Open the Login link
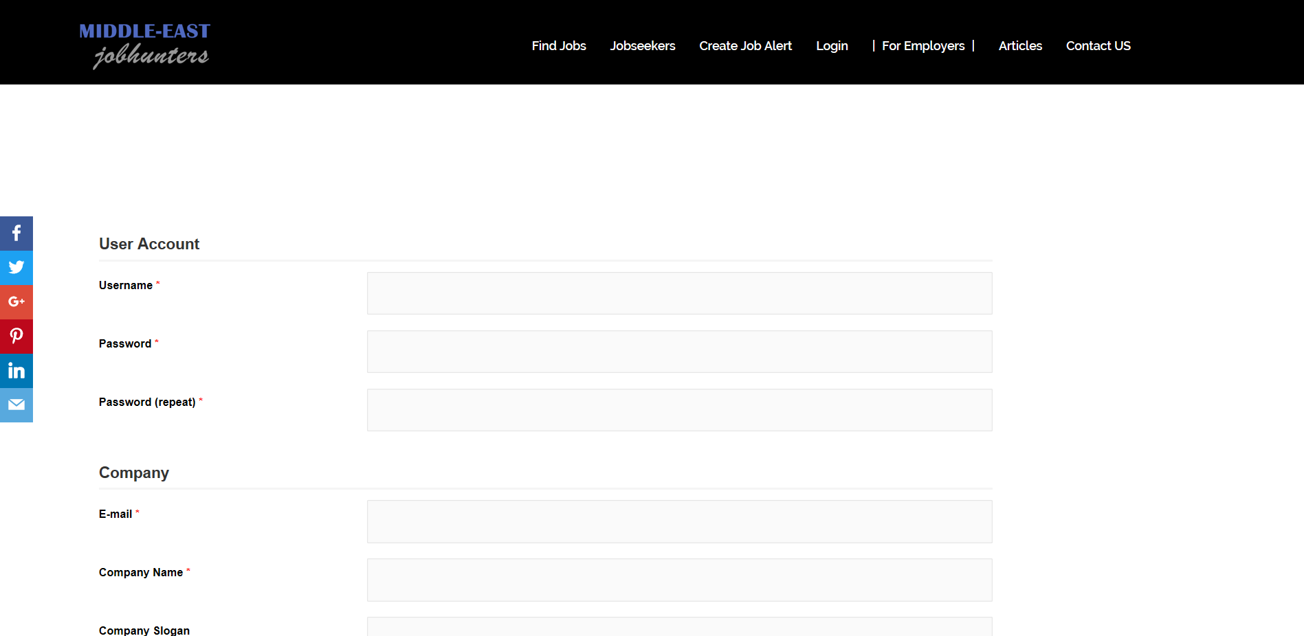This screenshot has height=636, width=1304. point(832,46)
